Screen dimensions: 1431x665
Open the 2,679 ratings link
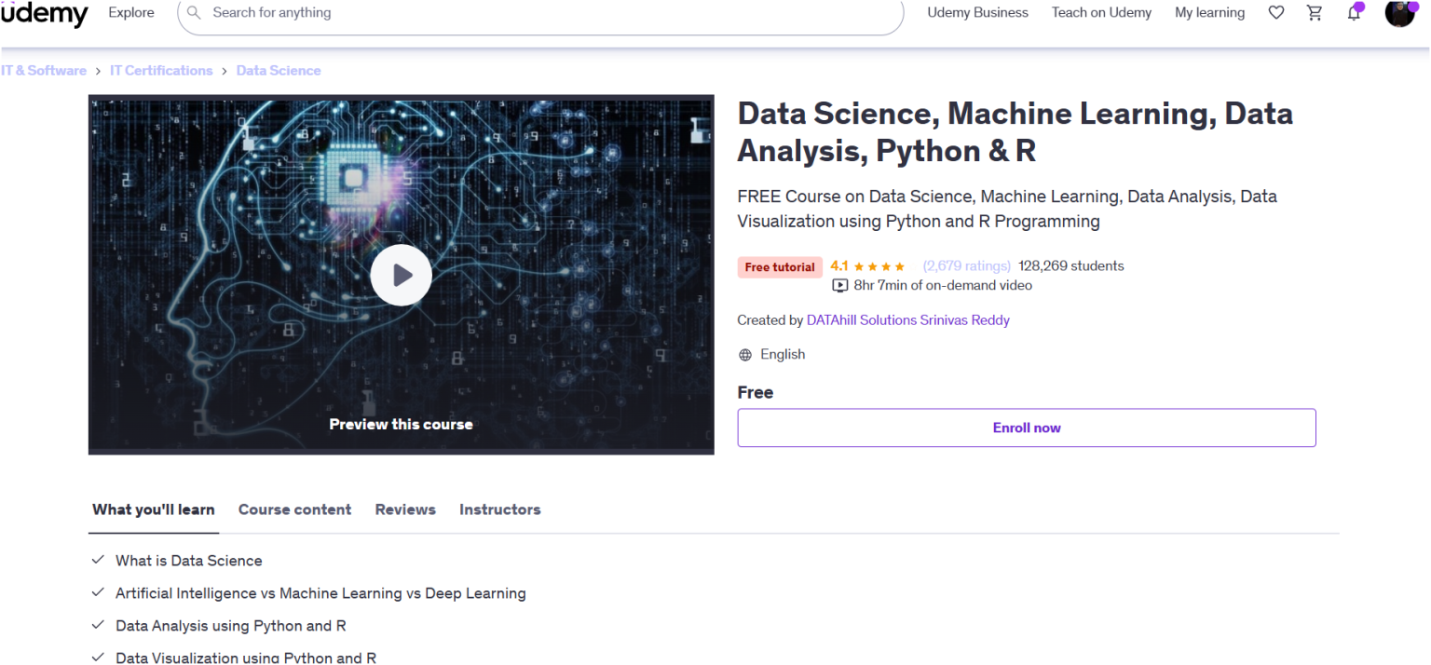pos(966,265)
